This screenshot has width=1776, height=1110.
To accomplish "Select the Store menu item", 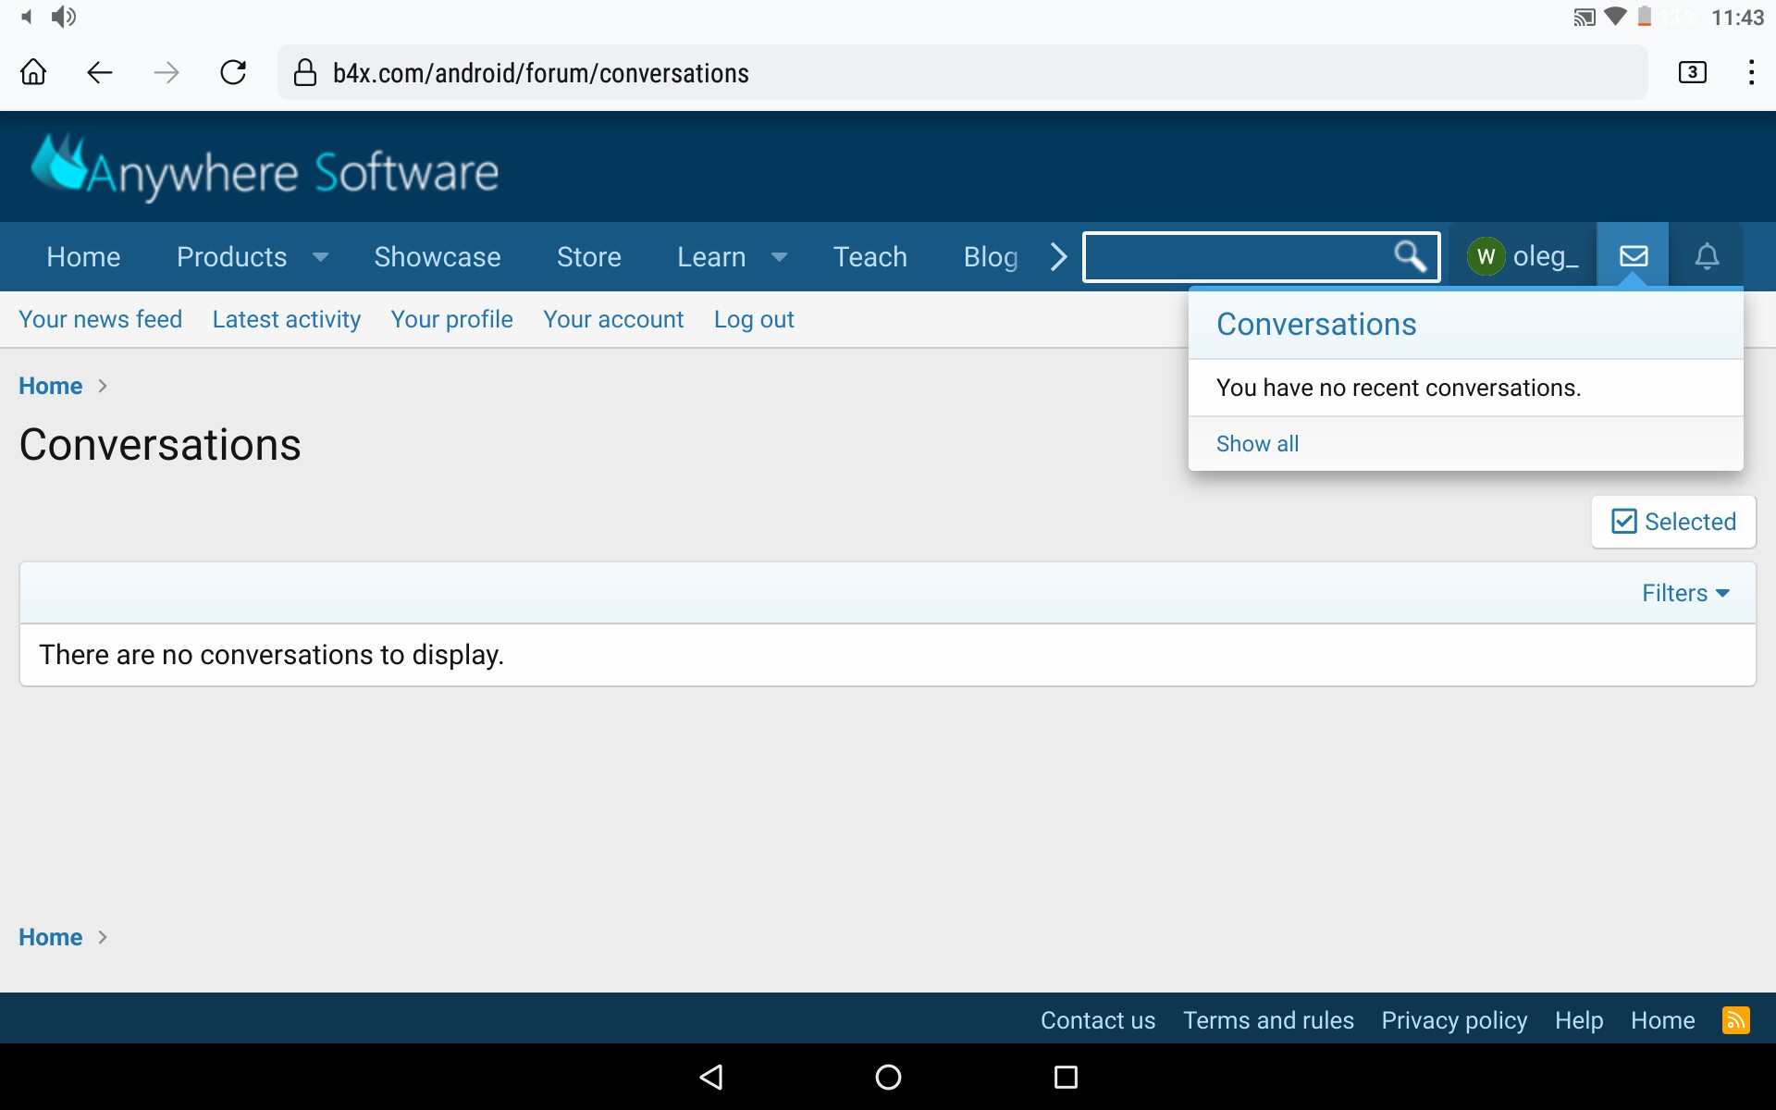I will pos(588,256).
